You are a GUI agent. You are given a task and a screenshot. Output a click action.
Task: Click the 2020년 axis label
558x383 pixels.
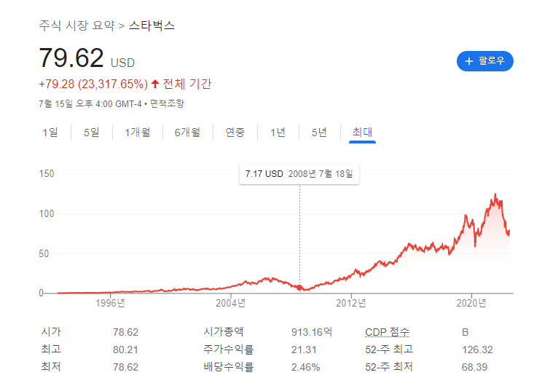tap(471, 303)
